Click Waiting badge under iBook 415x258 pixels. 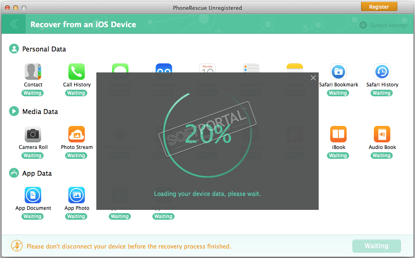[x=338, y=155]
